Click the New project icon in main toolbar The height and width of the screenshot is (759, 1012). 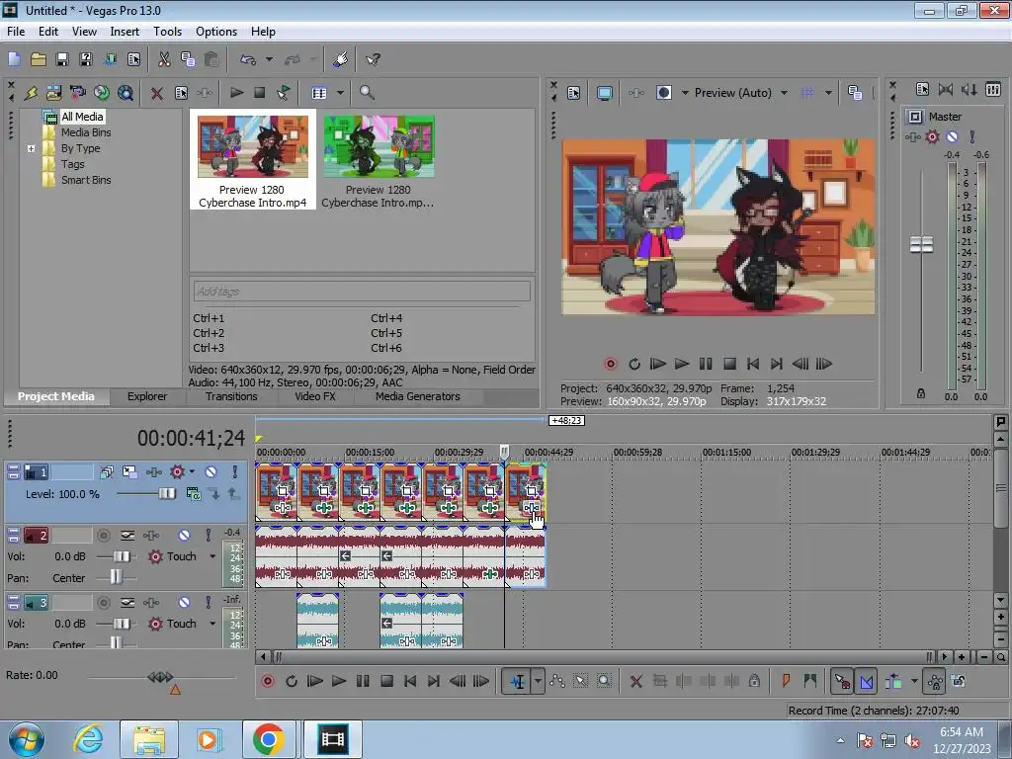point(14,59)
